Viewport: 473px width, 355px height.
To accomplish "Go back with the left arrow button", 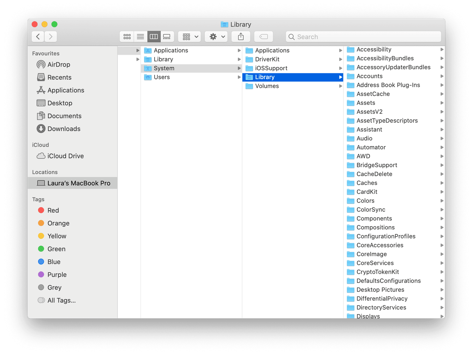I will pos(38,37).
